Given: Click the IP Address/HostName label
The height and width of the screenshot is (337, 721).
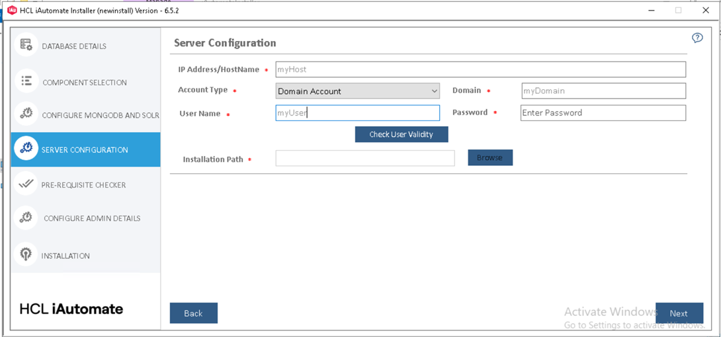Looking at the screenshot, I should [x=219, y=69].
